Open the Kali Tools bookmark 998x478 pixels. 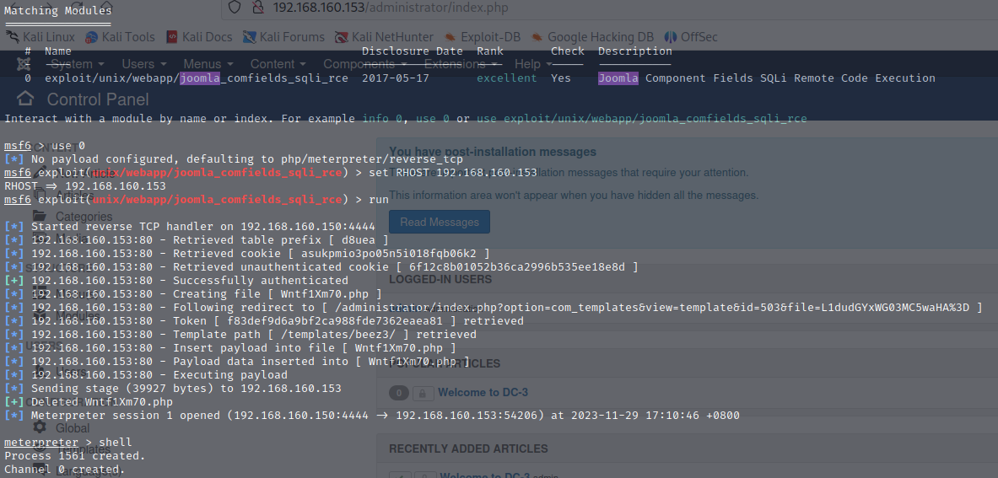[x=120, y=37]
